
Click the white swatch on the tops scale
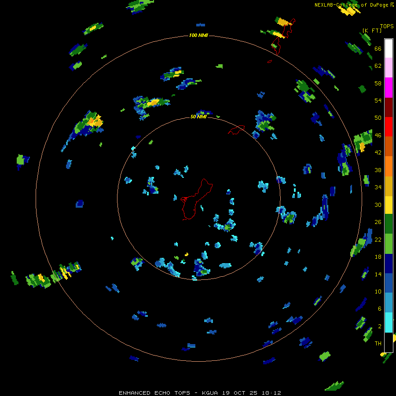pyautogui.click(x=389, y=48)
